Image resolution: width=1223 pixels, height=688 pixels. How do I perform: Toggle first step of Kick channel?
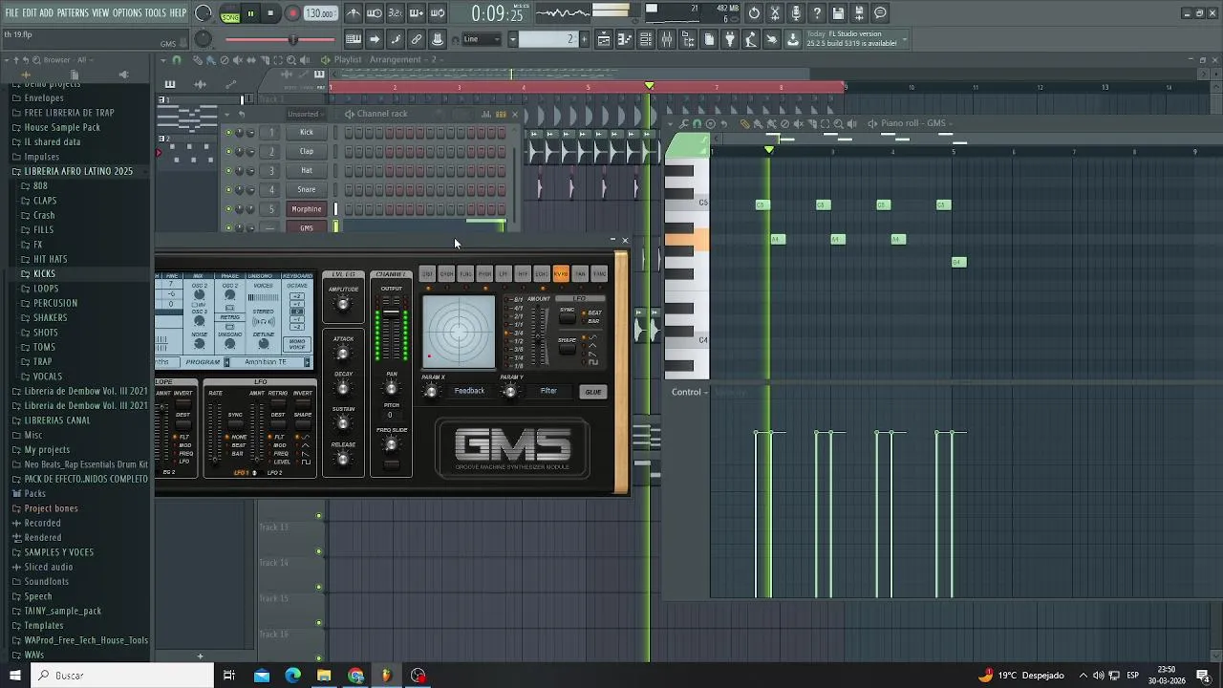point(350,132)
